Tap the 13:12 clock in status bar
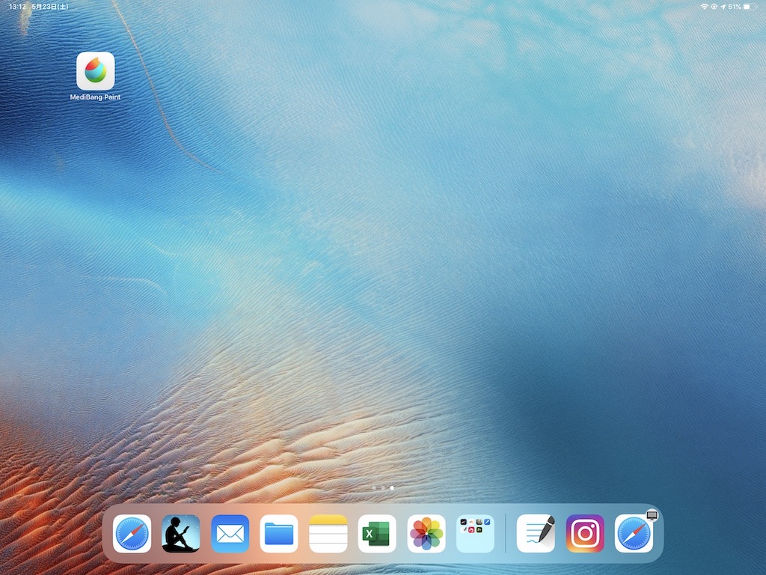This screenshot has height=575, width=766. tap(17, 6)
